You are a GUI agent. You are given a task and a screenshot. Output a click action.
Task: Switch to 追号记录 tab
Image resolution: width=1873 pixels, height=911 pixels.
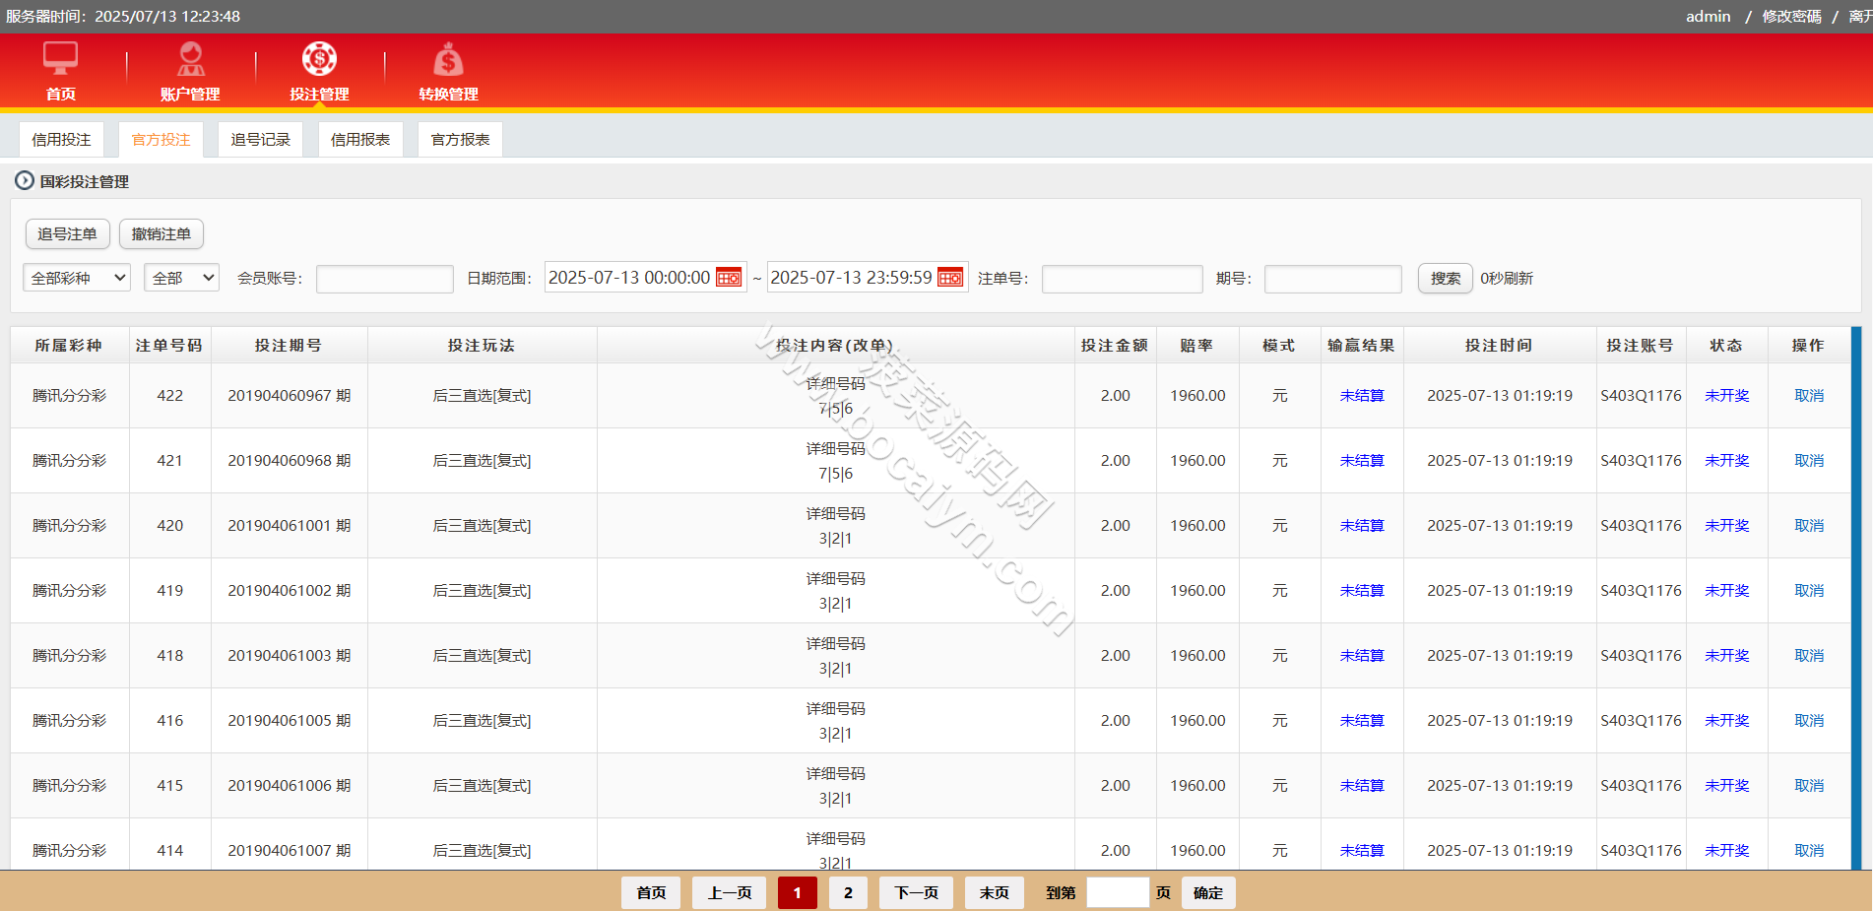(x=260, y=140)
